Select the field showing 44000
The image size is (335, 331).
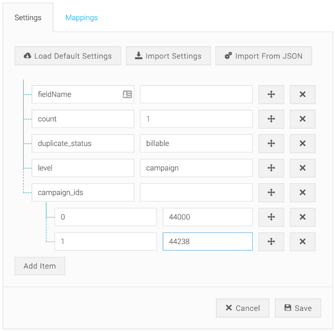[207, 217]
